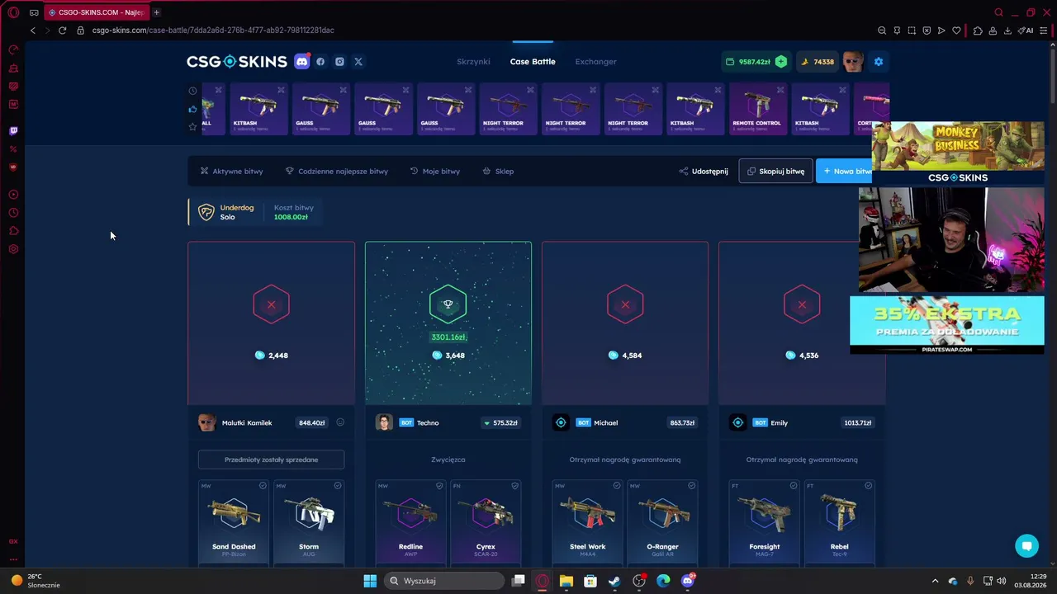
Task: Open the Opera main menu logo
Action: click(x=13, y=12)
